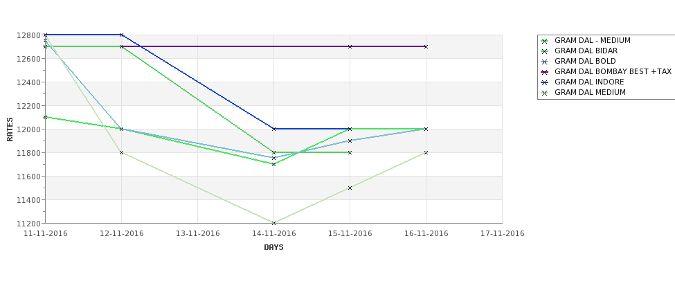The image size is (675, 297).
Task: Click the lowest data point at 11200 on 14-11-2016
Action: tap(273, 223)
